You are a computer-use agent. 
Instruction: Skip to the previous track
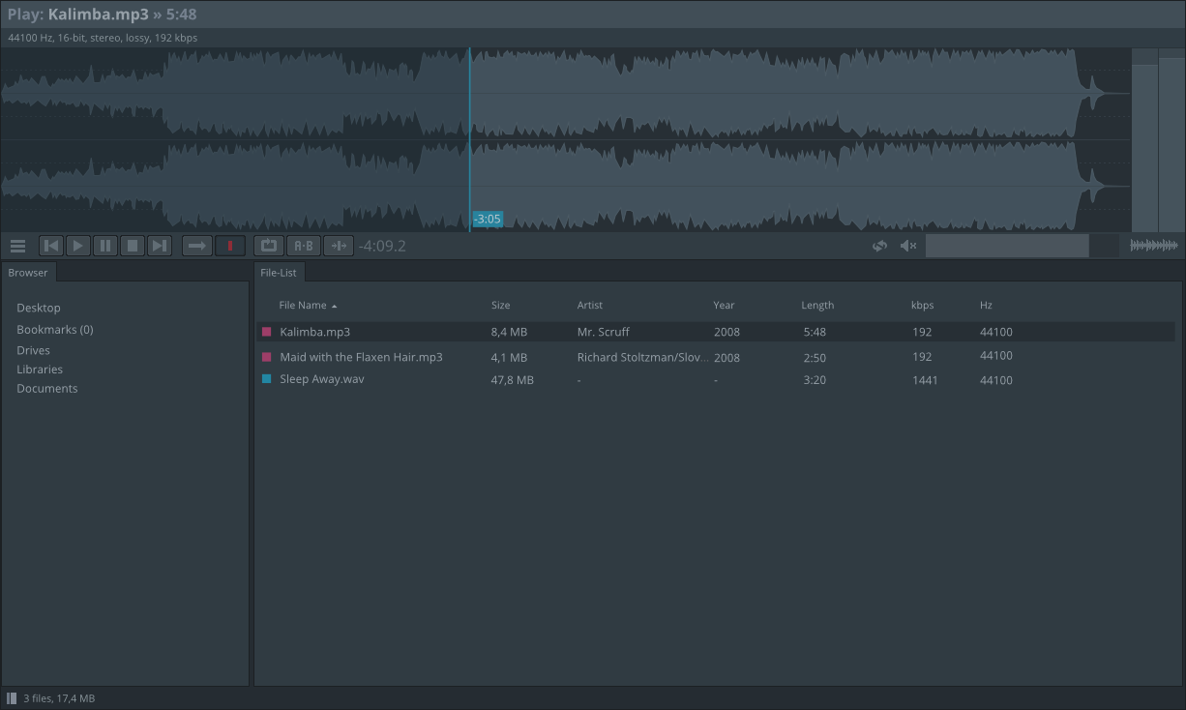click(51, 246)
